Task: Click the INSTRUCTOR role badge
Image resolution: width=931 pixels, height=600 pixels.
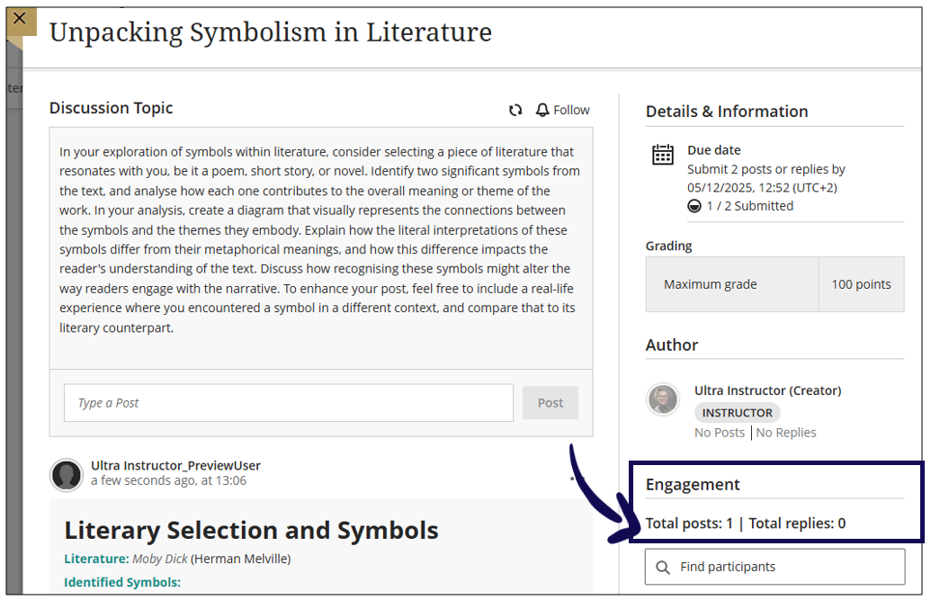Action: (x=737, y=413)
